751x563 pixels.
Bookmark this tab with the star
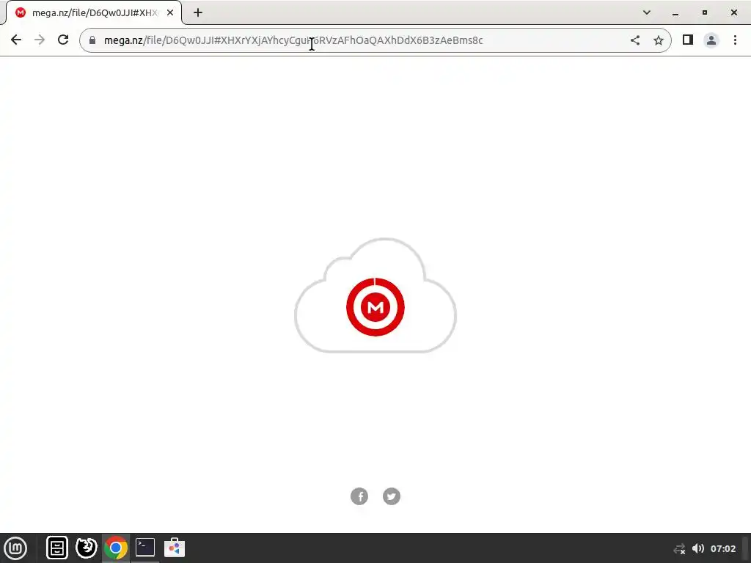click(x=659, y=40)
